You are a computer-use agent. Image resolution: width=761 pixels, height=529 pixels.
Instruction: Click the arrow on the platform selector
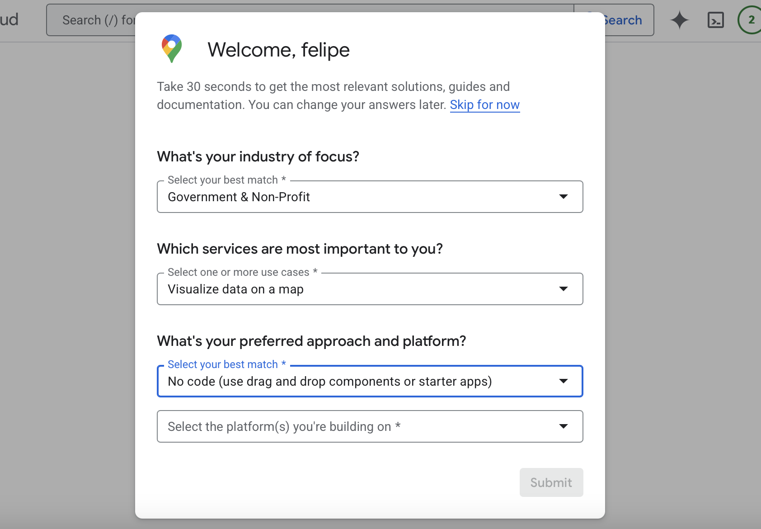coord(563,426)
